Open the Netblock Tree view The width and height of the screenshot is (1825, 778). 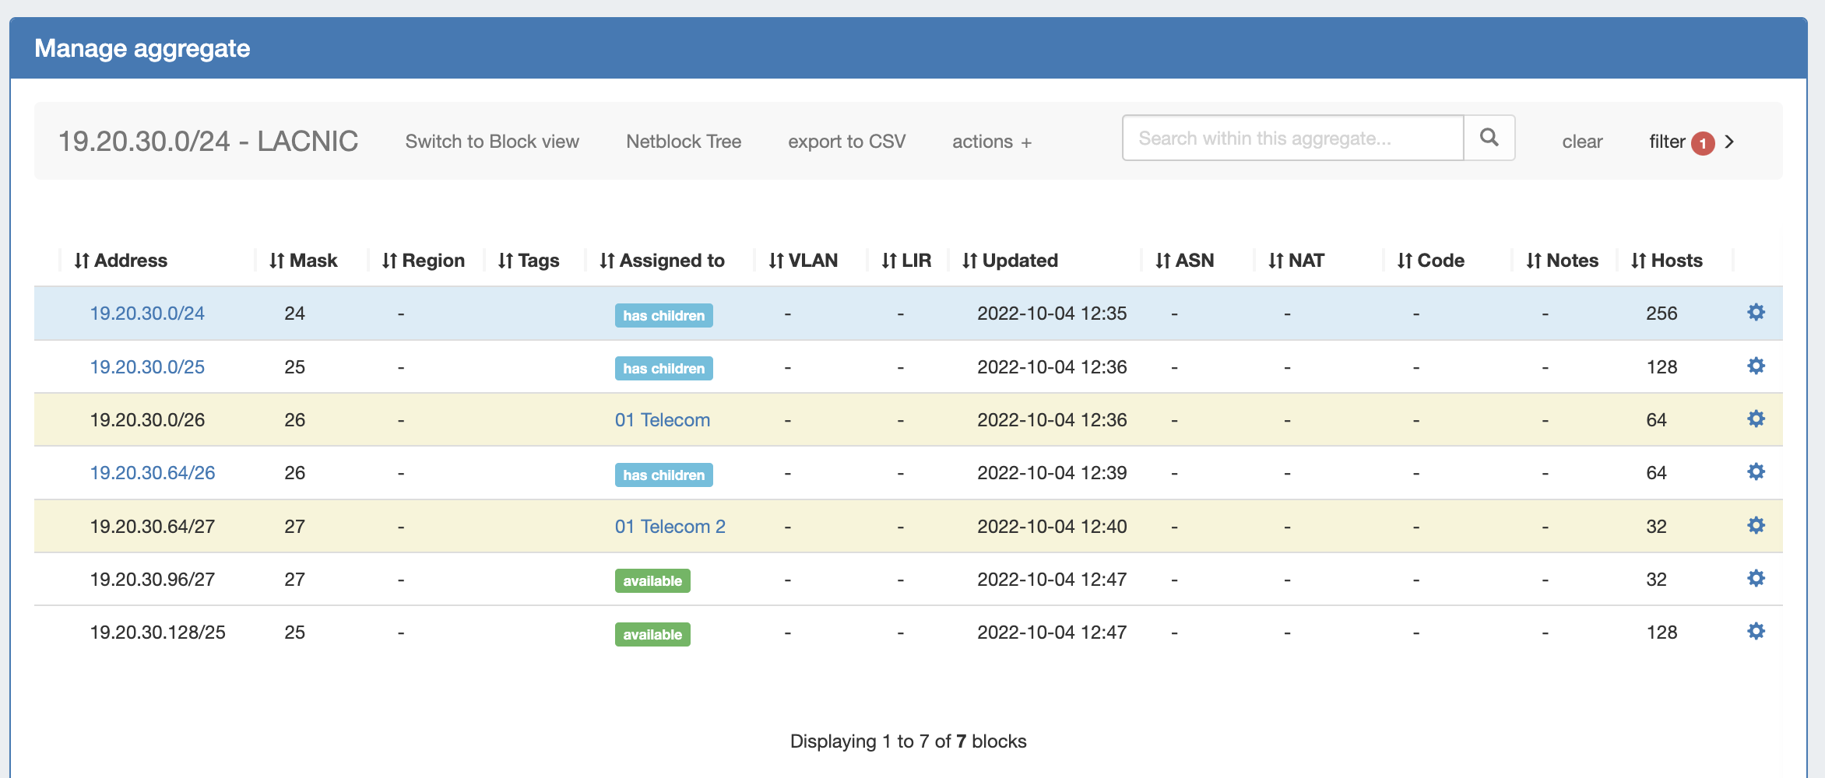pyautogui.click(x=684, y=142)
